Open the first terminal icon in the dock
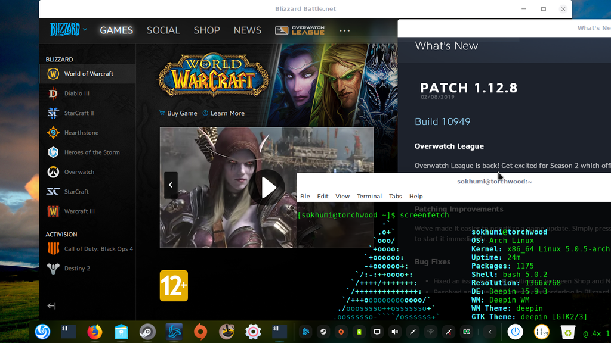The width and height of the screenshot is (611, 343). pos(69,332)
